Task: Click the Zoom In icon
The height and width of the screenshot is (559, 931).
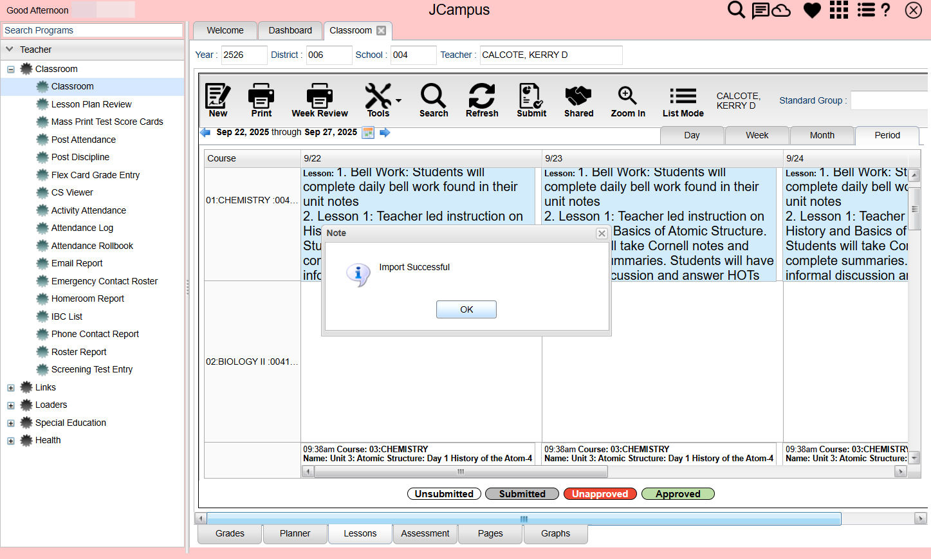Action: pyautogui.click(x=628, y=100)
